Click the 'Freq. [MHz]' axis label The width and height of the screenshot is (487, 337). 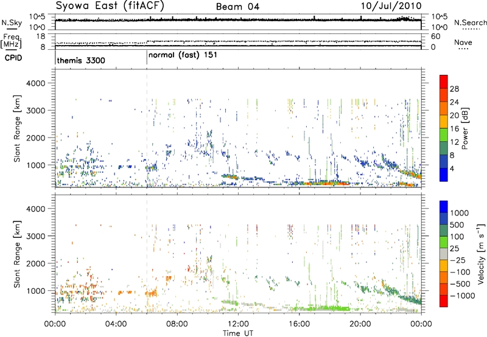[11, 41]
